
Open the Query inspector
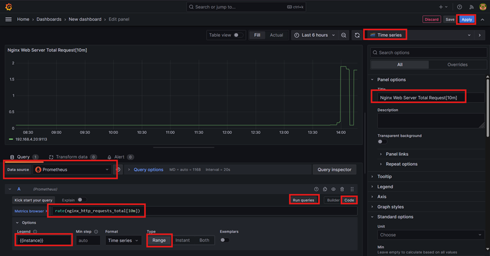[x=334, y=169]
